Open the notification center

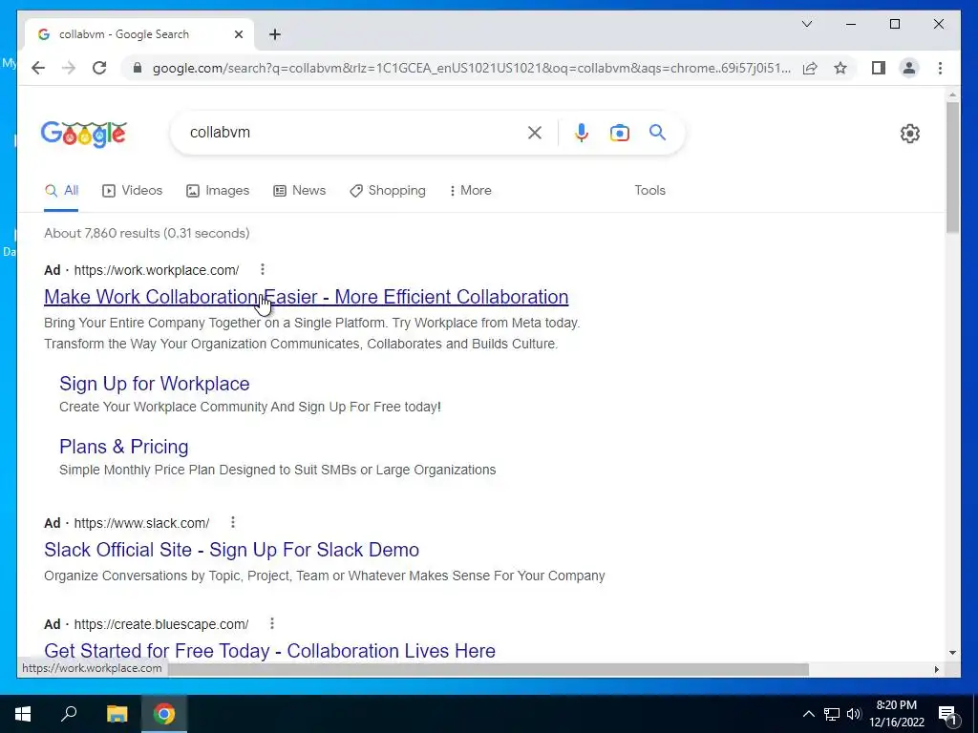point(948,714)
